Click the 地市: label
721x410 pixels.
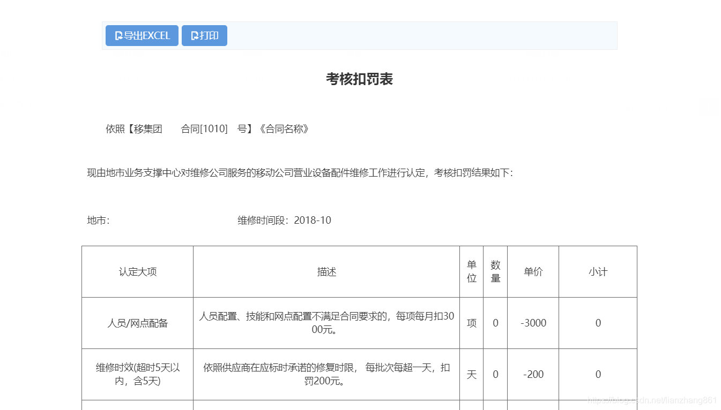[x=99, y=221]
